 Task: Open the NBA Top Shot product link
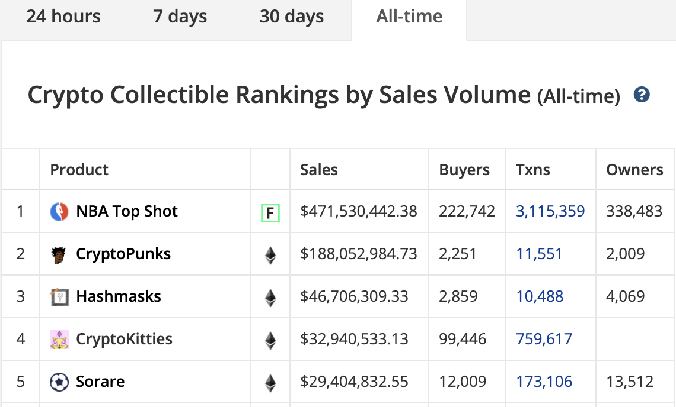pos(127,211)
